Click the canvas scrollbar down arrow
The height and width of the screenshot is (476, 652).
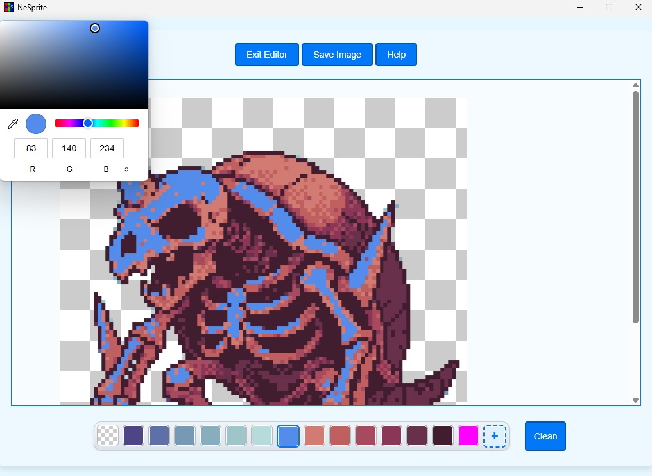point(635,400)
